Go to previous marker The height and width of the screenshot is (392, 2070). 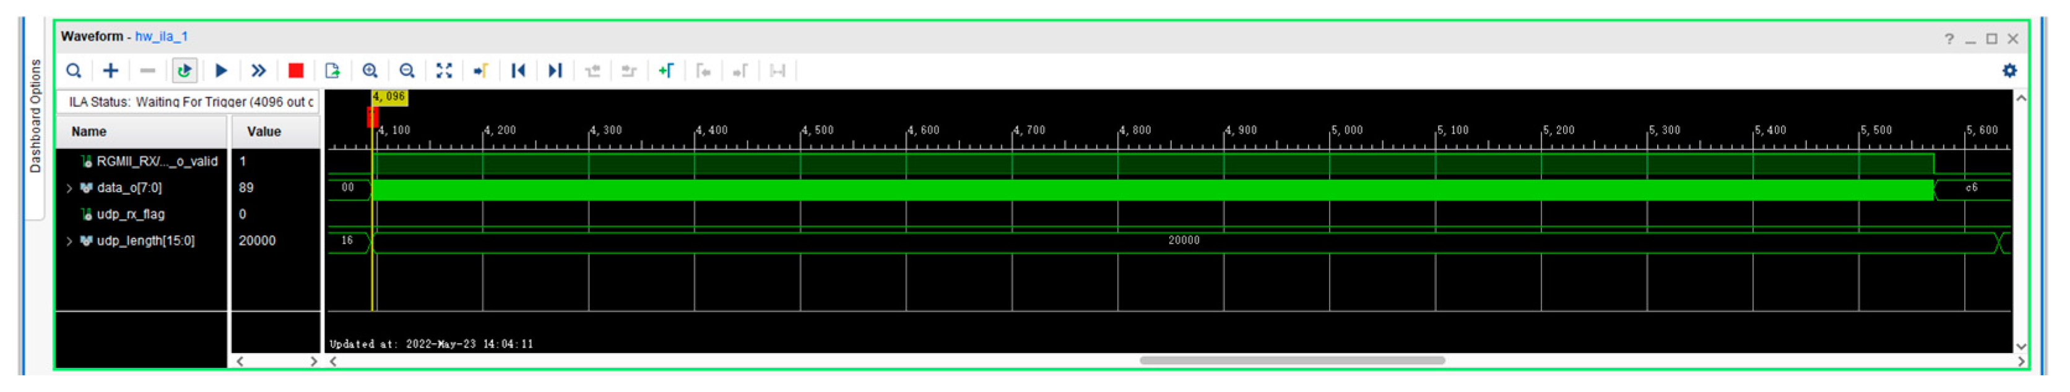[x=704, y=70]
